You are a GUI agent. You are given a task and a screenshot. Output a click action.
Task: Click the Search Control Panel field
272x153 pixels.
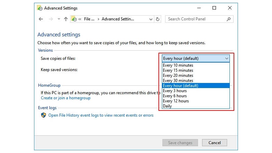click(x=195, y=19)
